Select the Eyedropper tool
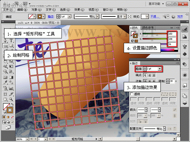 coord(5,82)
